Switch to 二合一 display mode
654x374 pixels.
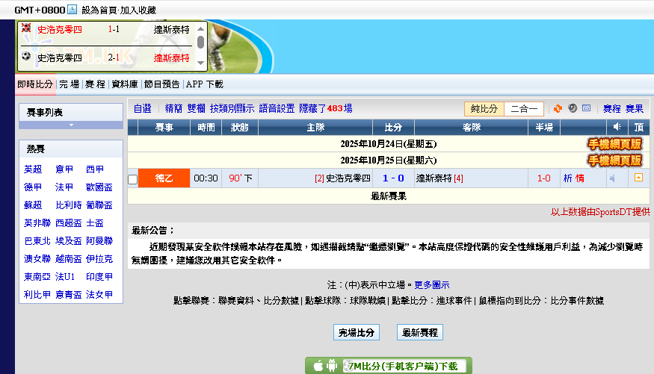pos(524,109)
